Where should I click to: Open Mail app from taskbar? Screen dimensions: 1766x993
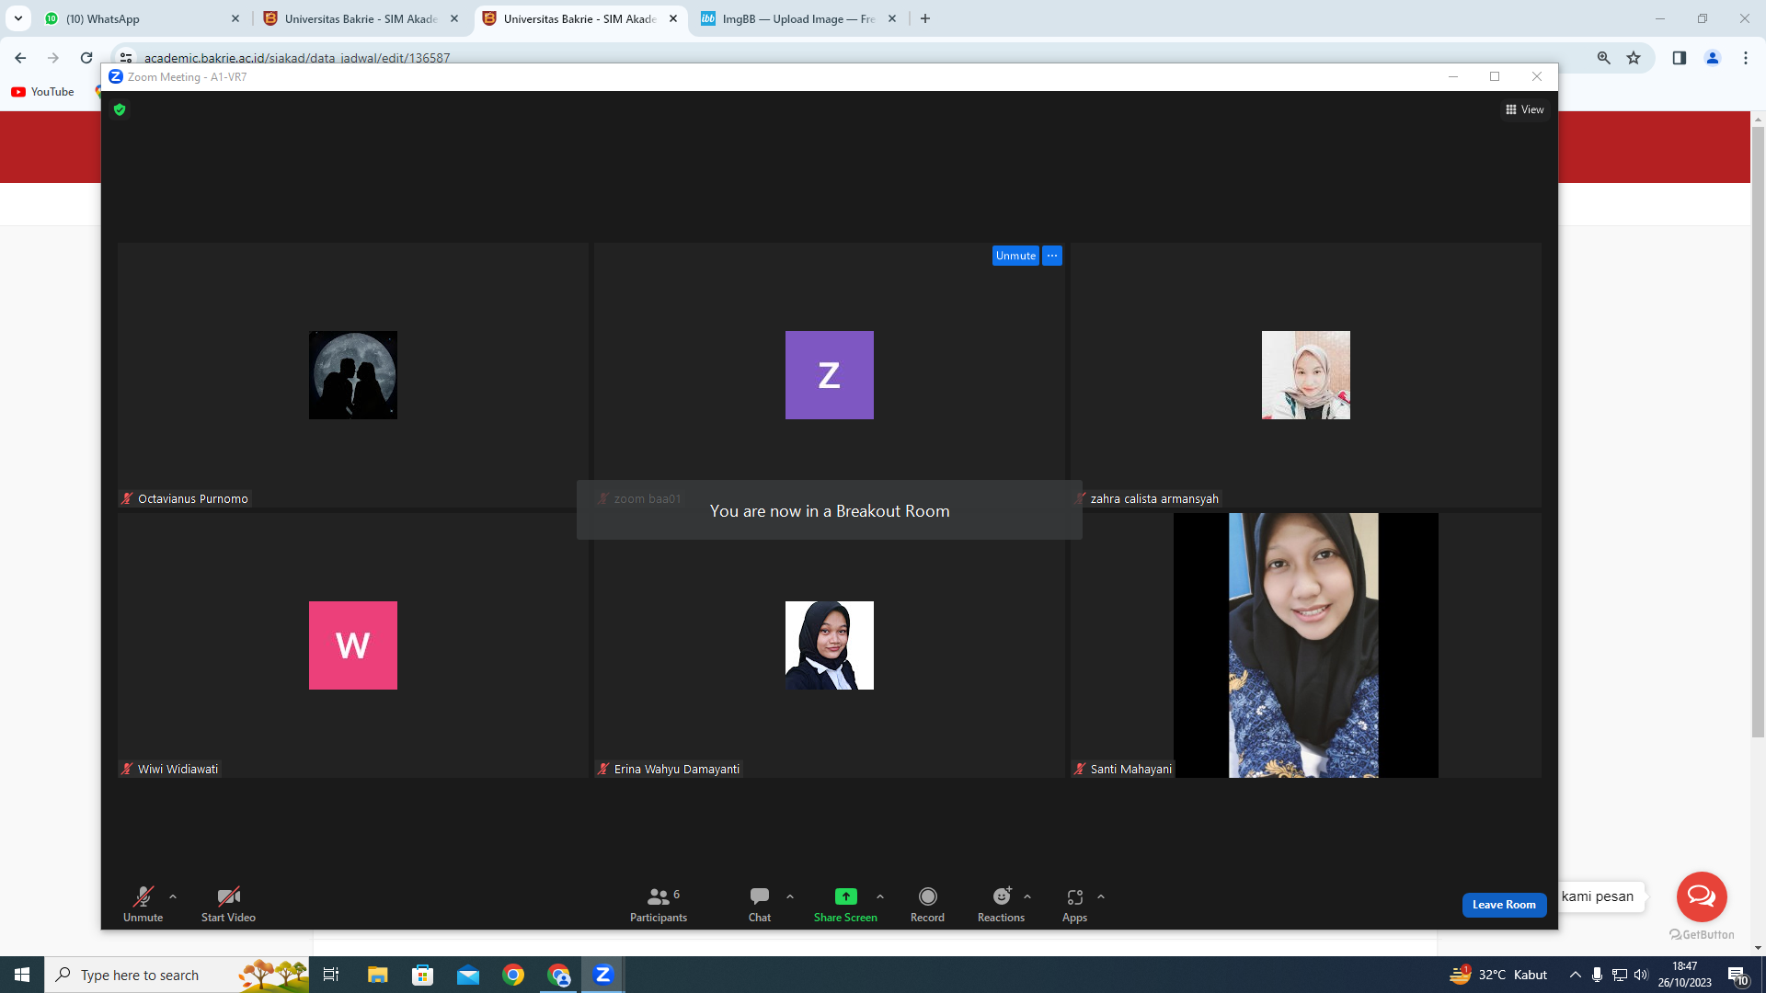(x=468, y=975)
